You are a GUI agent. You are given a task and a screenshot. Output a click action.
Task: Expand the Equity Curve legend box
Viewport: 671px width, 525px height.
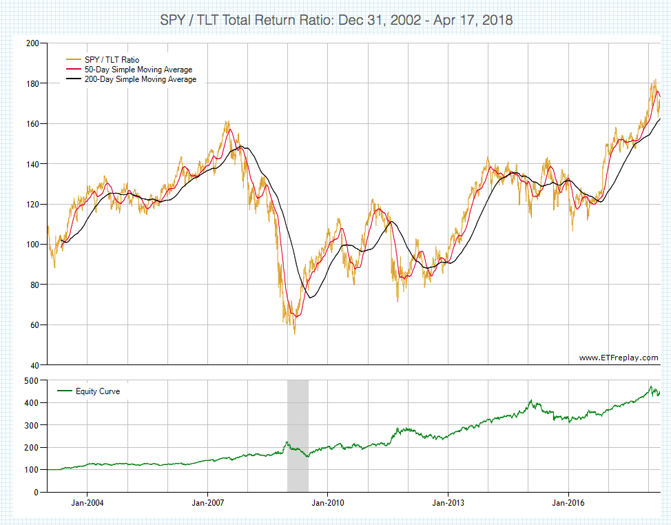click(x=89, y=391)
